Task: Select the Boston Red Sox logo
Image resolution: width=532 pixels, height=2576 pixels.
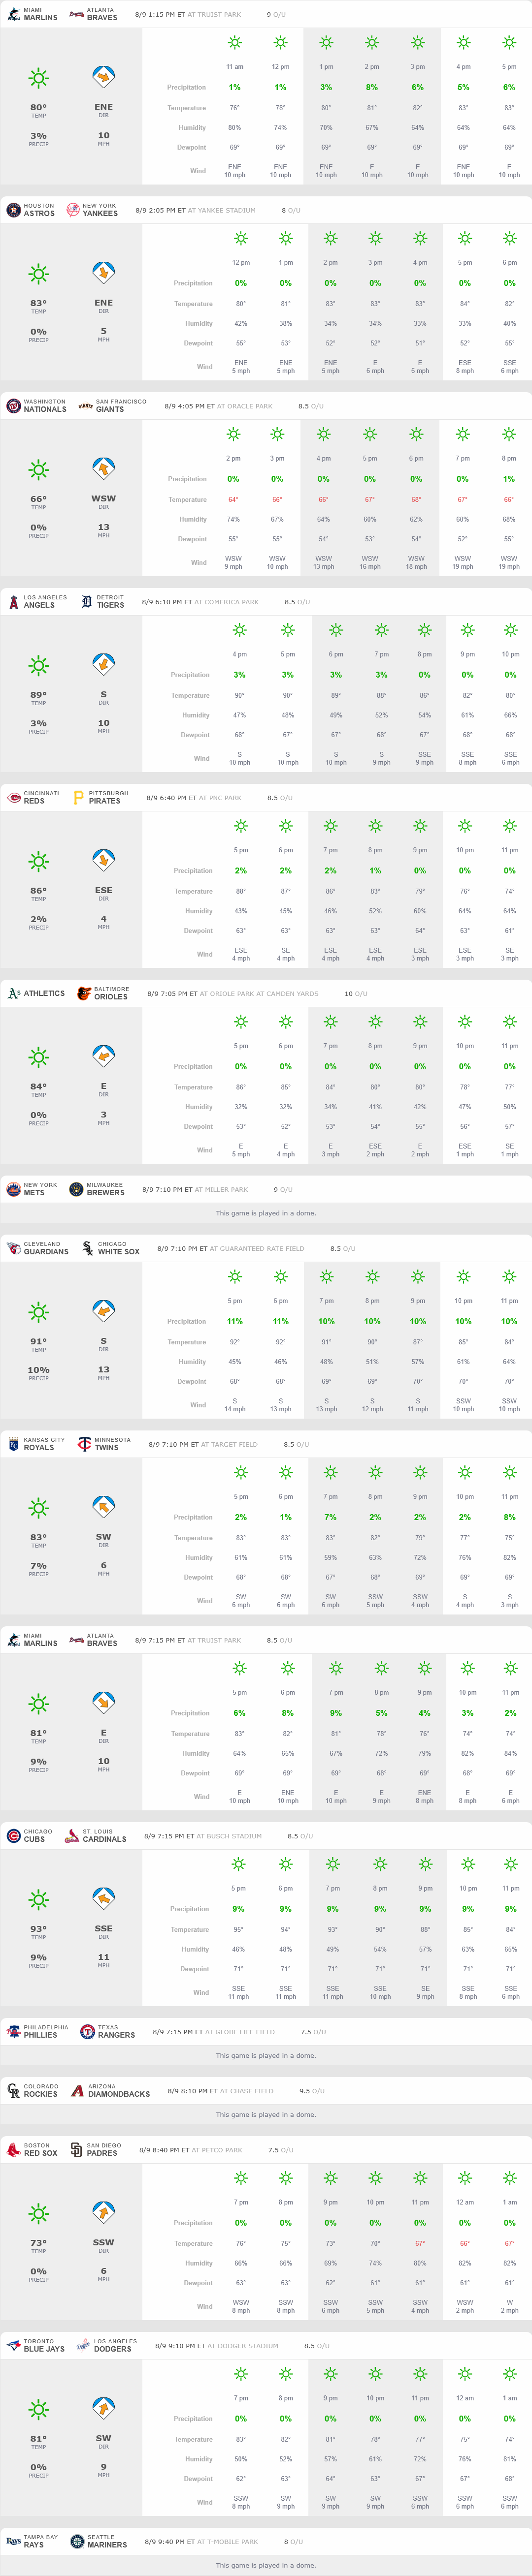Action: [x=13, y=2150]
